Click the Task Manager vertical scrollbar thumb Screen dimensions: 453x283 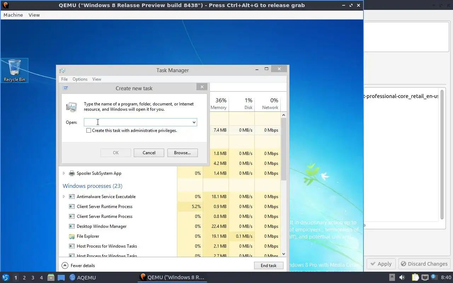[x=283, y=149]
